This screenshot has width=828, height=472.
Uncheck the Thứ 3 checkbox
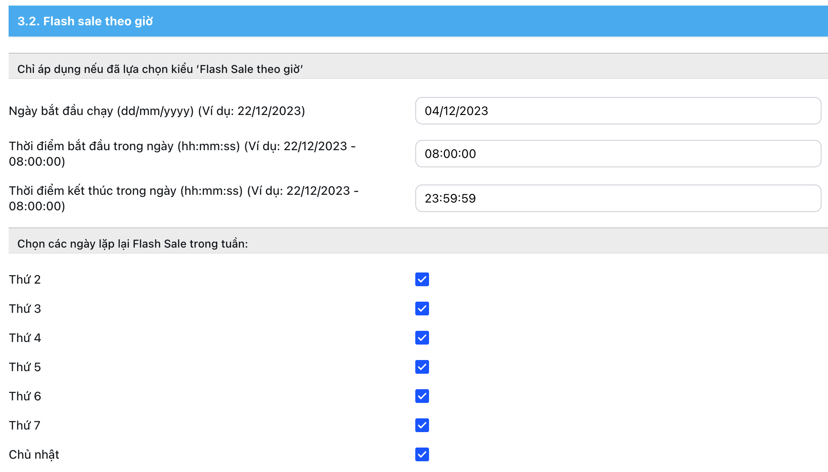(422, 309)
